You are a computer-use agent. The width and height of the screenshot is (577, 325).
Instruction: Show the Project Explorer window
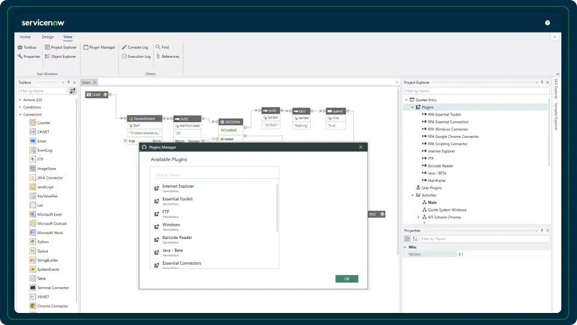click(61, 47)
